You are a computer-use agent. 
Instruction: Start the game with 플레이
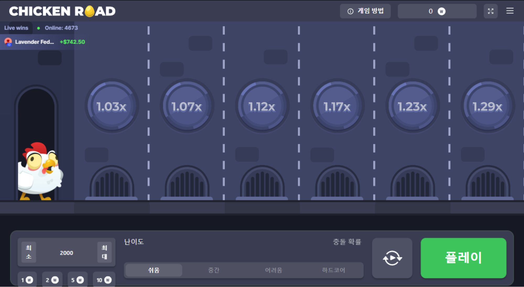(463, 258)
